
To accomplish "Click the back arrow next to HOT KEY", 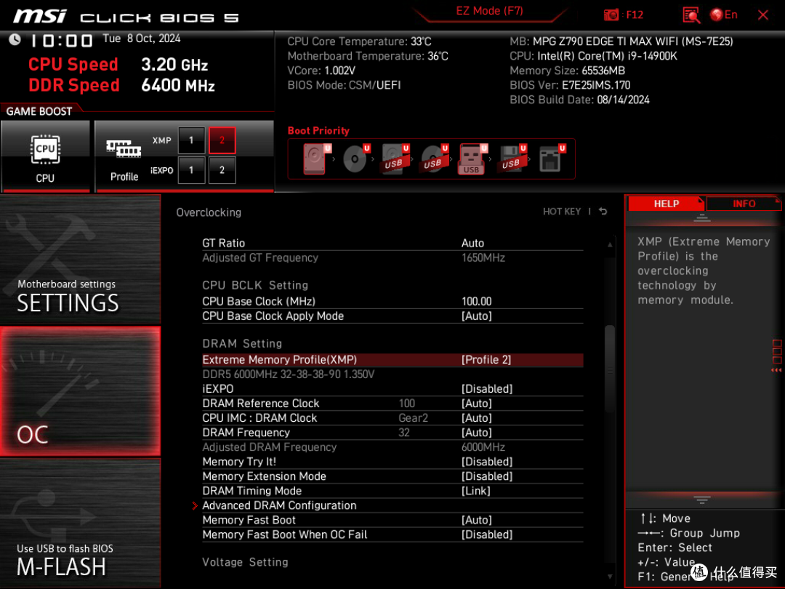I will pos(603,212).
